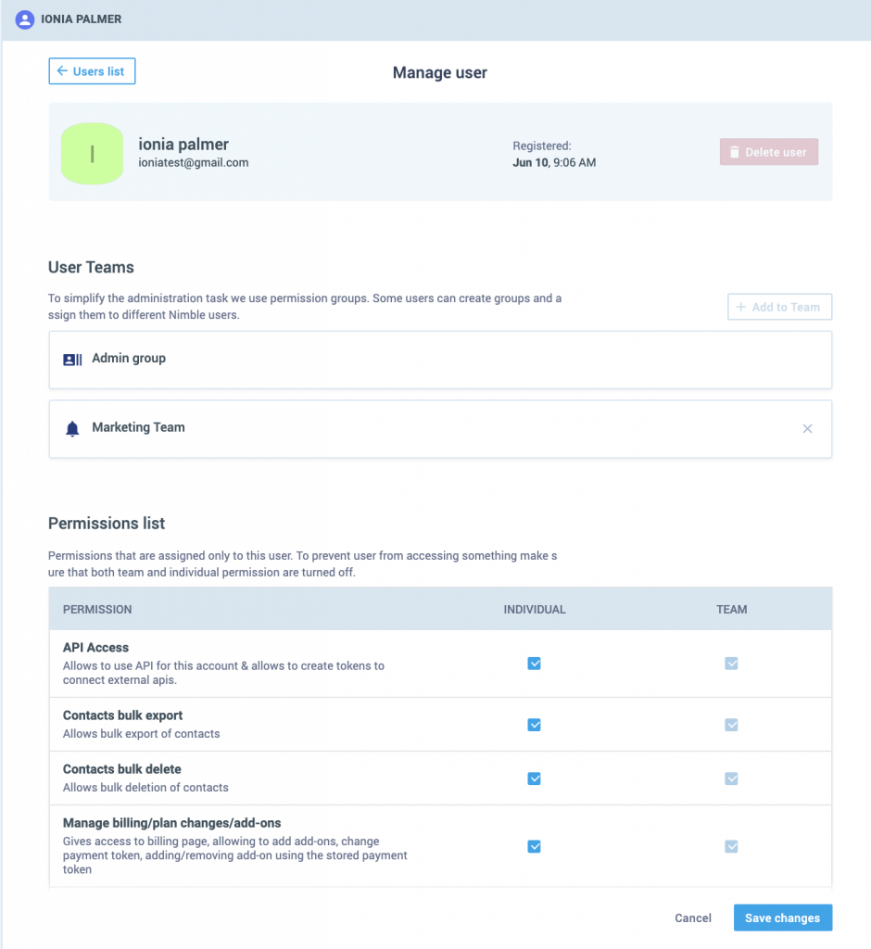Remove Marketing Team with the X icon

click(x=807, y=429)
